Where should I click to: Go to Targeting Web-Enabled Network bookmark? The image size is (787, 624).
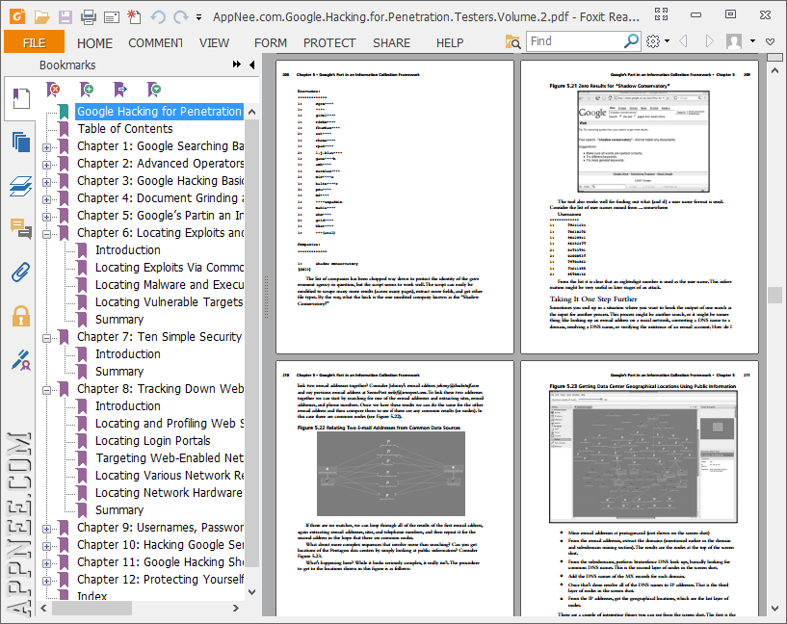[x=170, y=458]
